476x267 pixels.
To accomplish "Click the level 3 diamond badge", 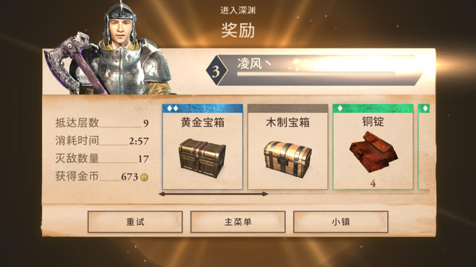I will click(x=216, y=72).
